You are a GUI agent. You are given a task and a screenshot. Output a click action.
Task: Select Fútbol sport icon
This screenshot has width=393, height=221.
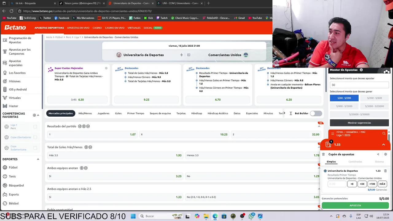click(x=5, y=168)
